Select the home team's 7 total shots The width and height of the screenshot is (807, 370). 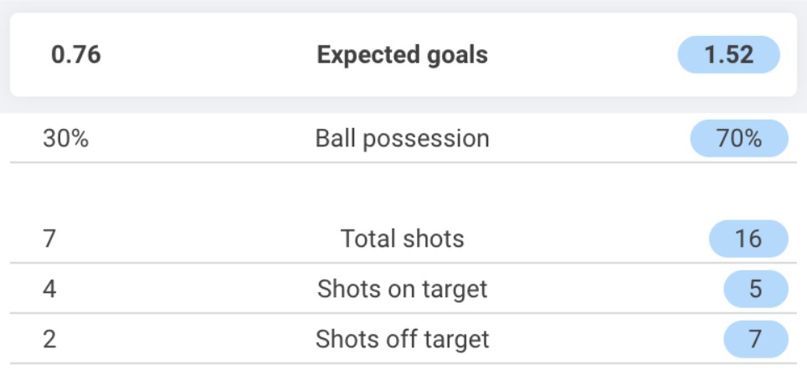[x=49, y=239]
